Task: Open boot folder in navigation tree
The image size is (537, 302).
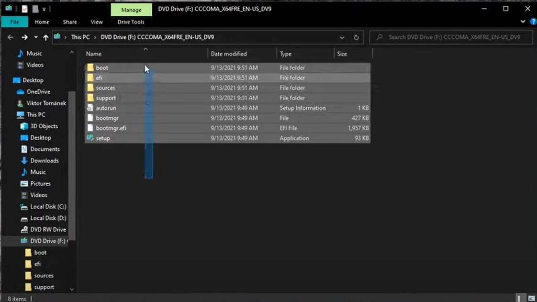Action: pyautogui.click(x=40, y=253)
